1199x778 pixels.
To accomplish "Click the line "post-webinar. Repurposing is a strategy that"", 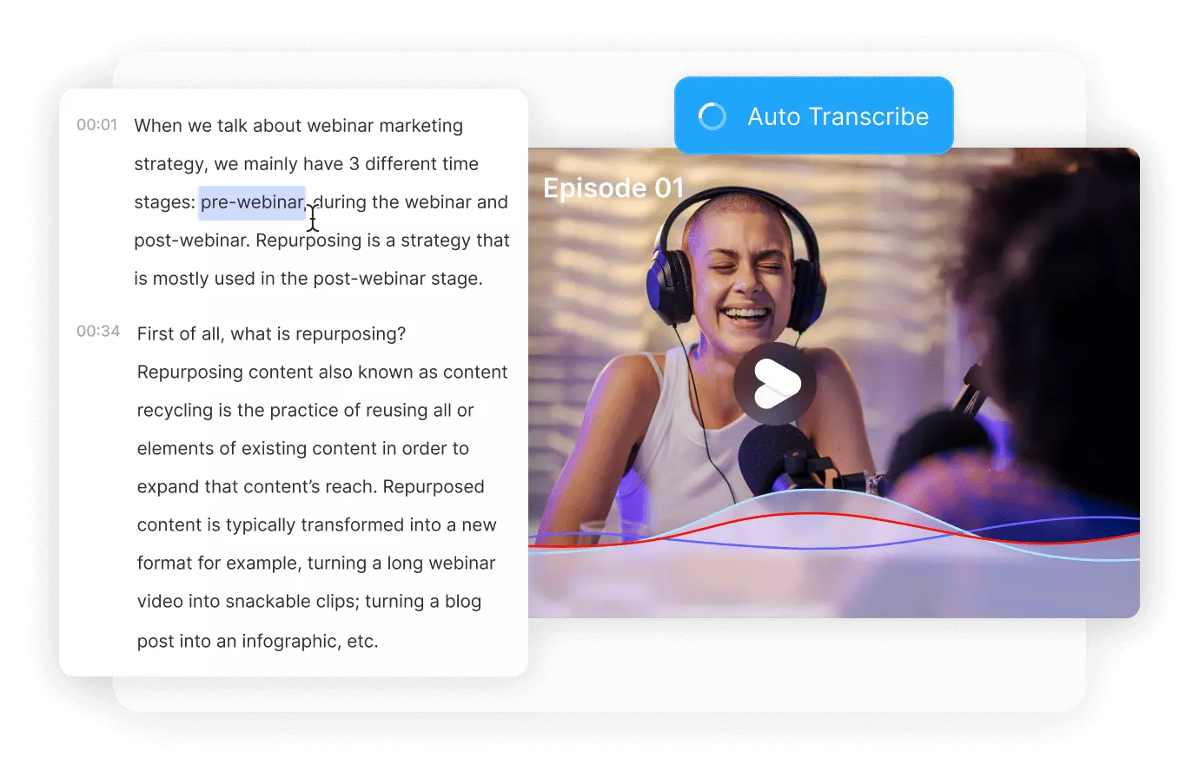I will point(322,241).
